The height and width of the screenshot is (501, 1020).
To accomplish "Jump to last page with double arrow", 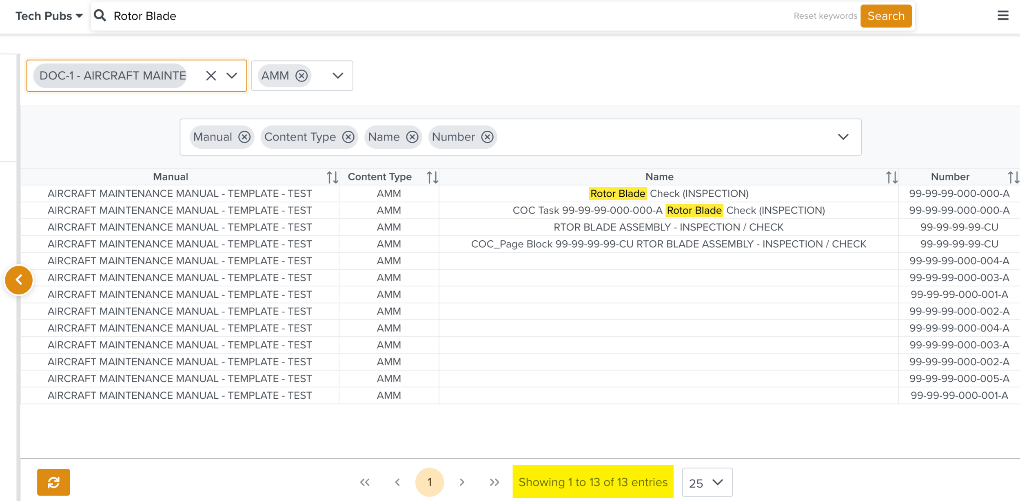I will [x=494, y=482].
